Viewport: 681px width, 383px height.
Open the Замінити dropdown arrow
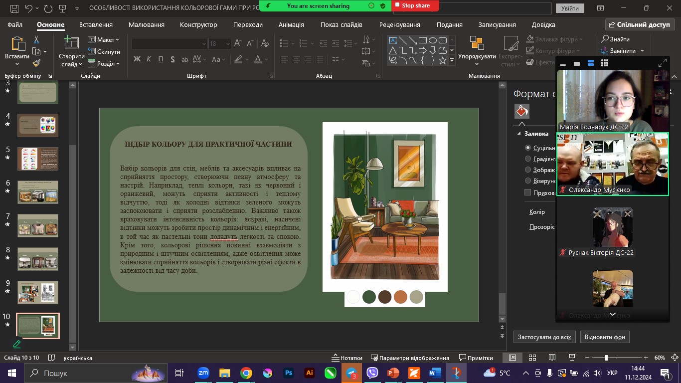click(642, 51)
